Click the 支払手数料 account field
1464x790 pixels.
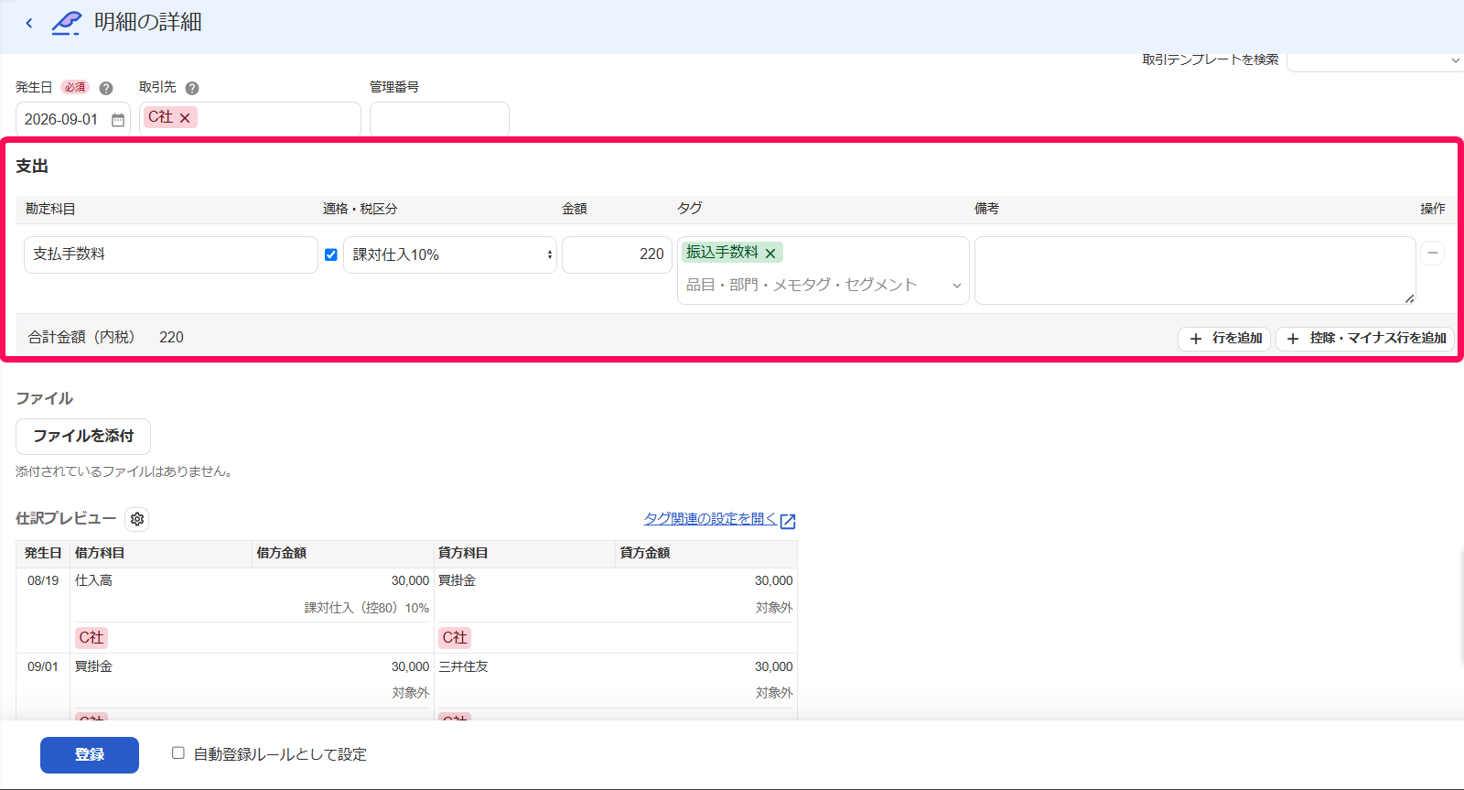(x=171, y=254)
